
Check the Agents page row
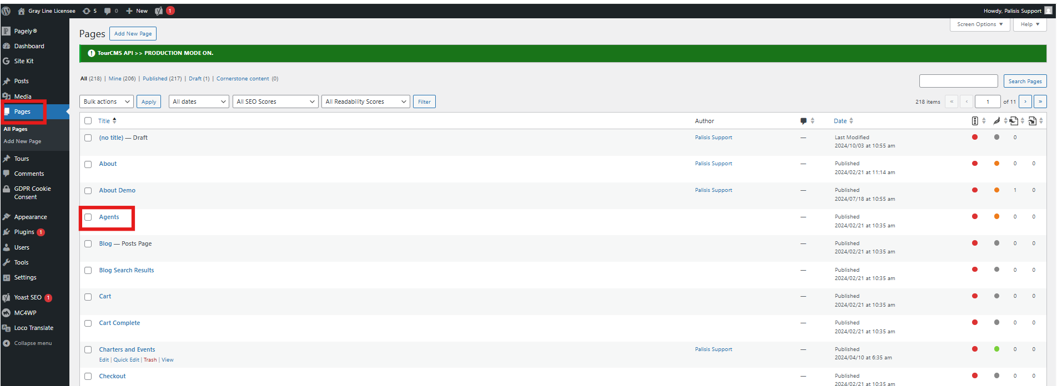(88, 217)
